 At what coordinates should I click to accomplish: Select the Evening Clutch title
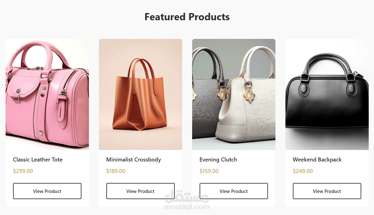coord(218,160)
